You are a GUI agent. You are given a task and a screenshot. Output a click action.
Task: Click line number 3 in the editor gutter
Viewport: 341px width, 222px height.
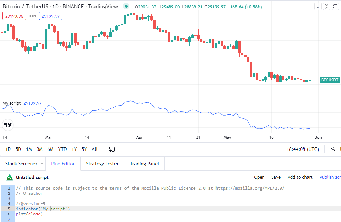tap(9, 199)
